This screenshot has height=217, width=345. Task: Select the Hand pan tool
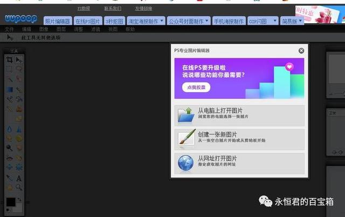tap(9, 187)
